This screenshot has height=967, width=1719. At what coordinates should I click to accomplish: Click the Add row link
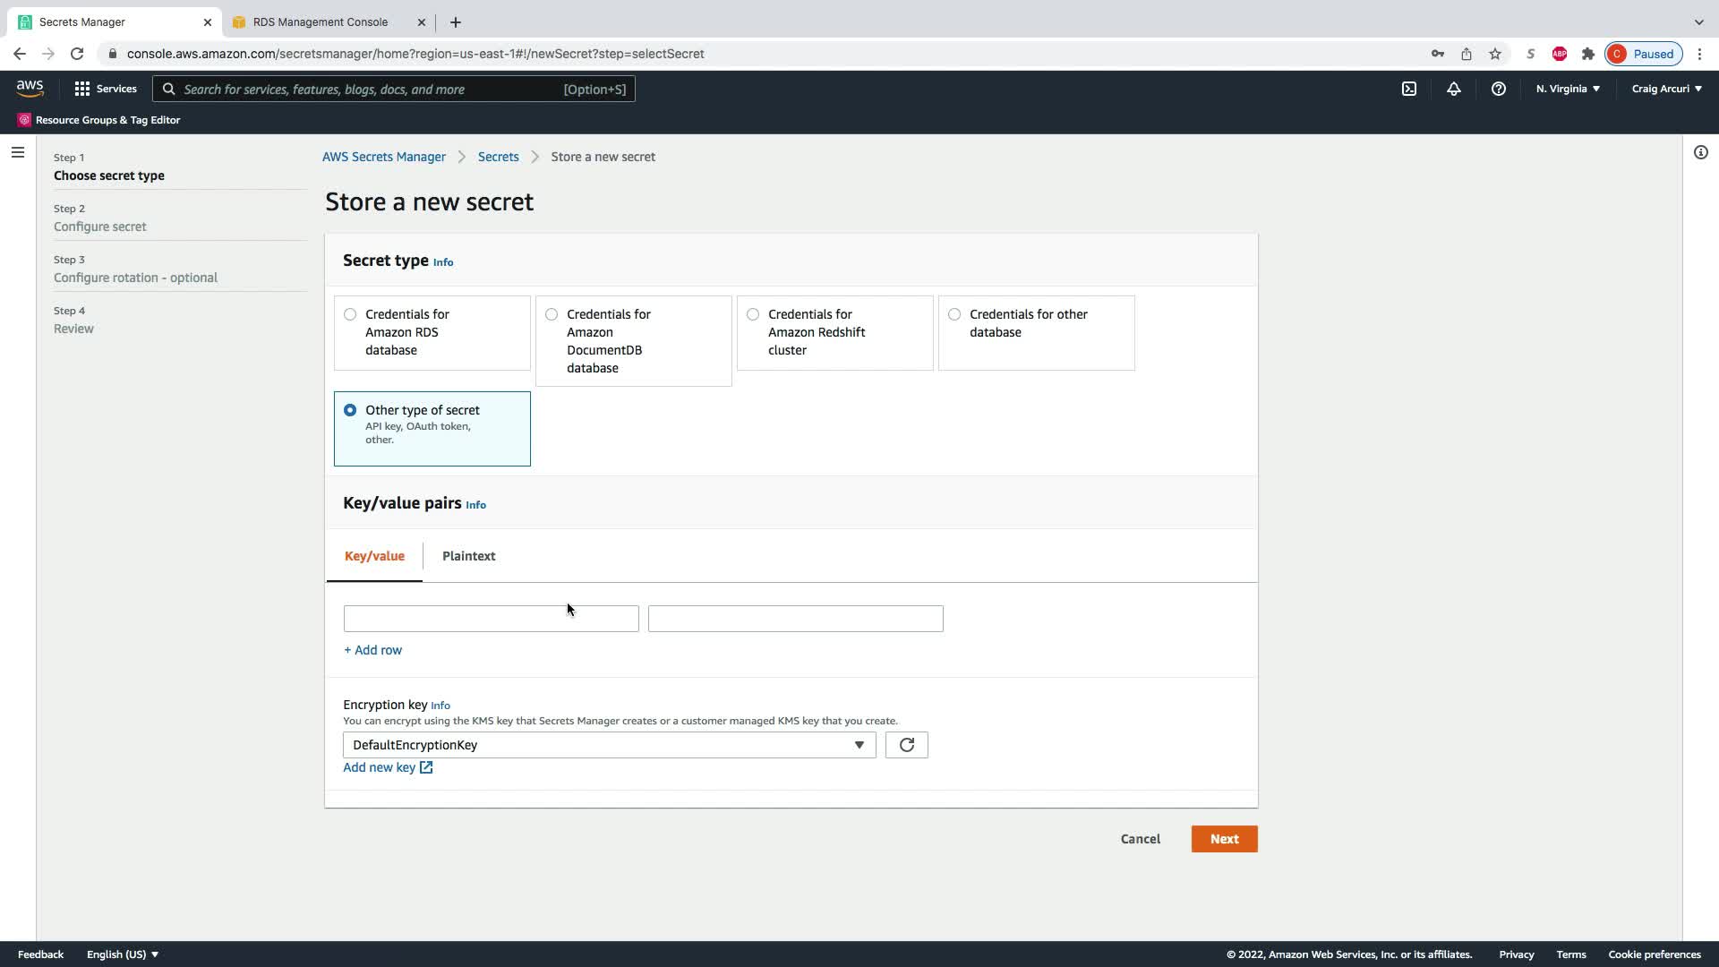(372, 650)
